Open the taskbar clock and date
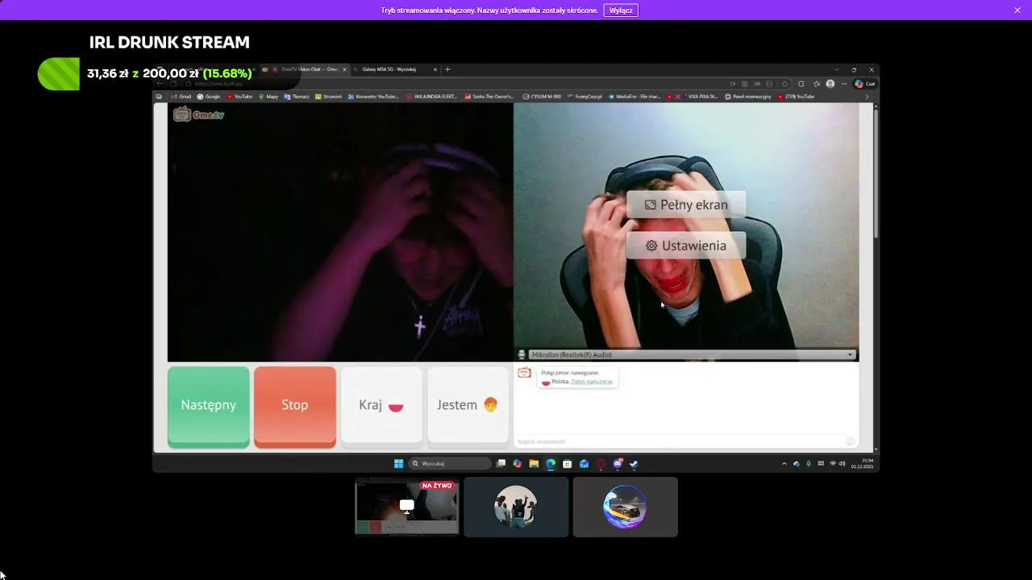1032x580 pixels. (862, 463)
